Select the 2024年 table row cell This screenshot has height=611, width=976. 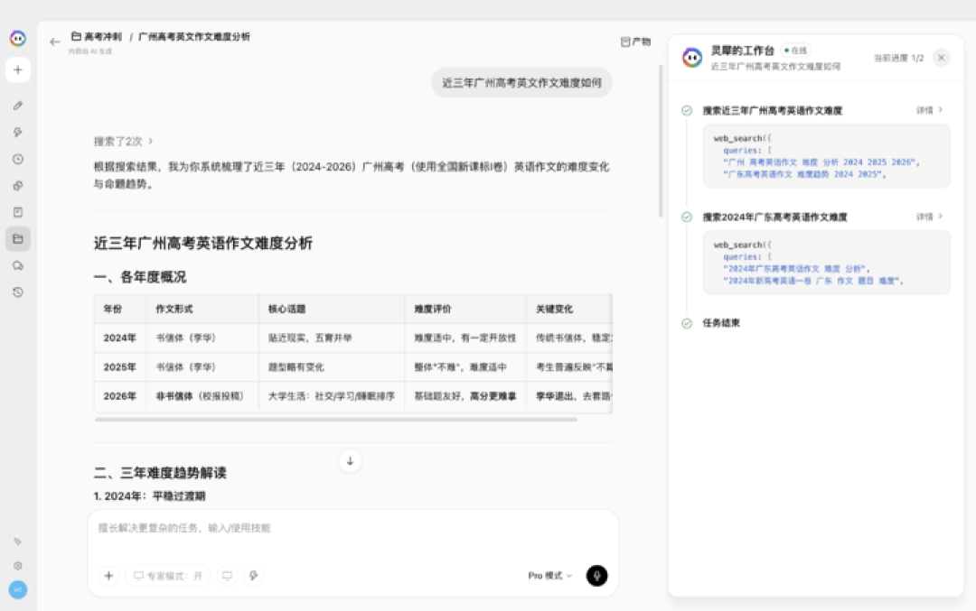click(120, 338)
